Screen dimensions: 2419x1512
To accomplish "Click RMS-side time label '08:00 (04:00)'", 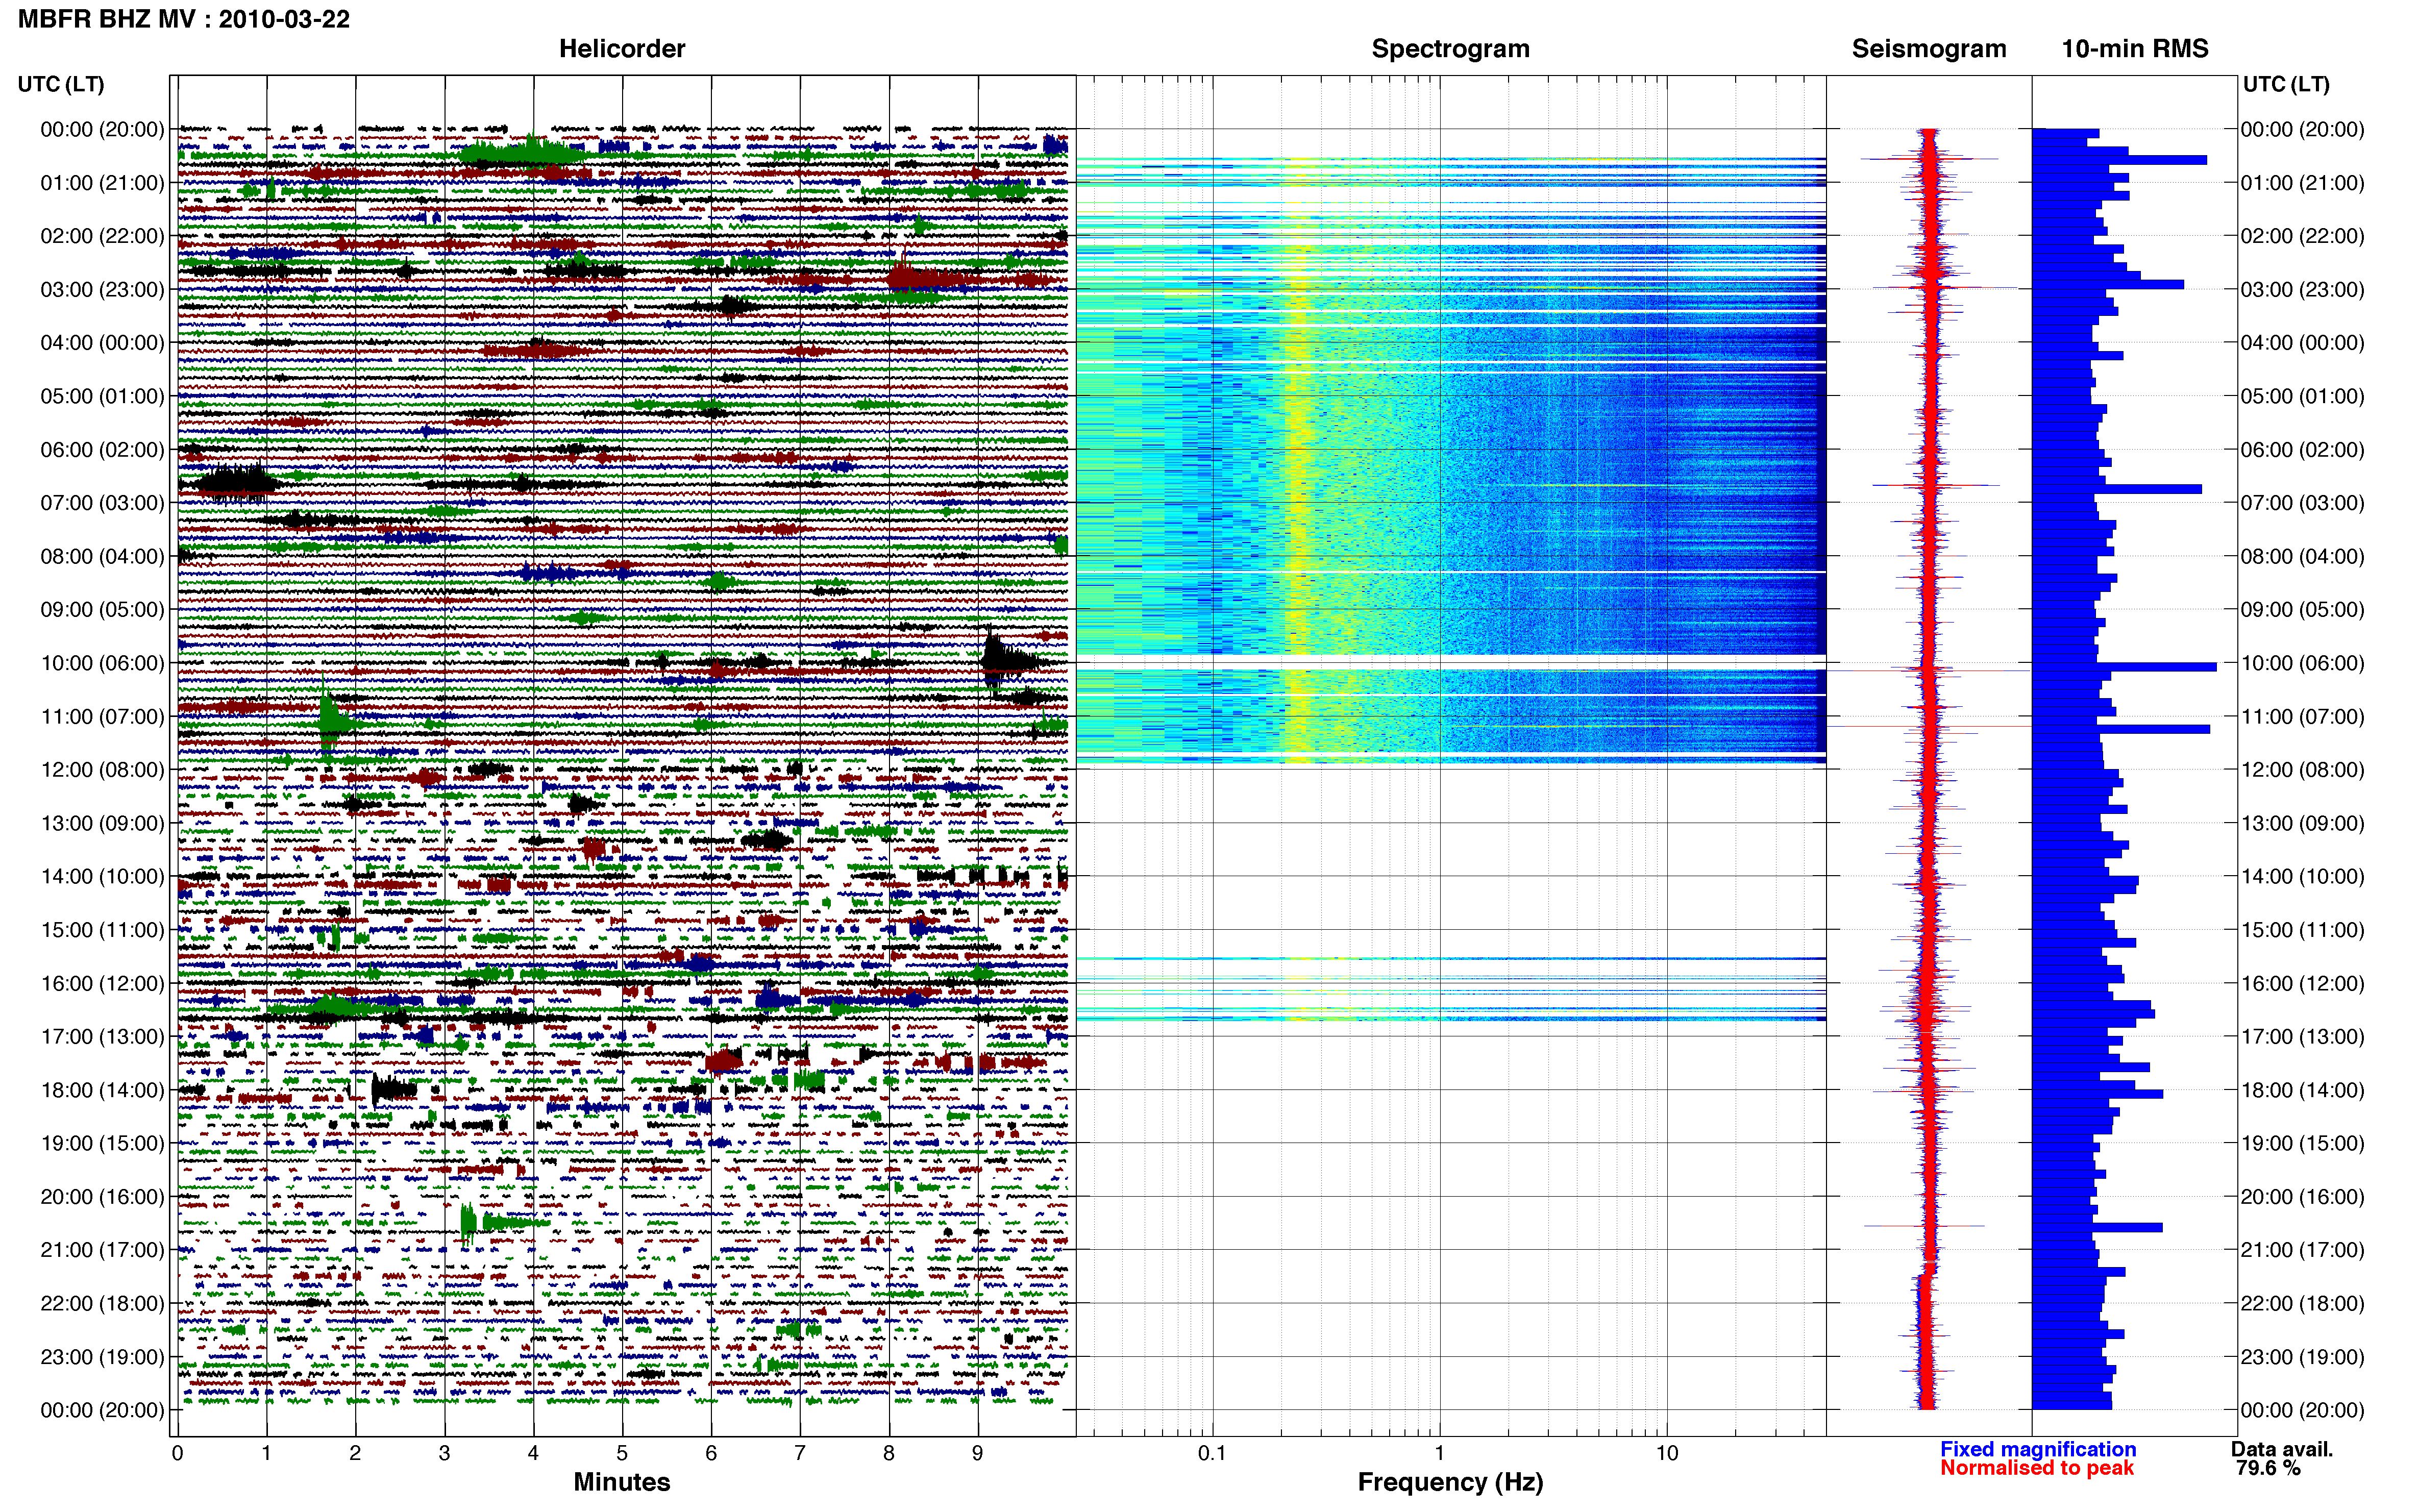I will click(x=2302, y=556).
